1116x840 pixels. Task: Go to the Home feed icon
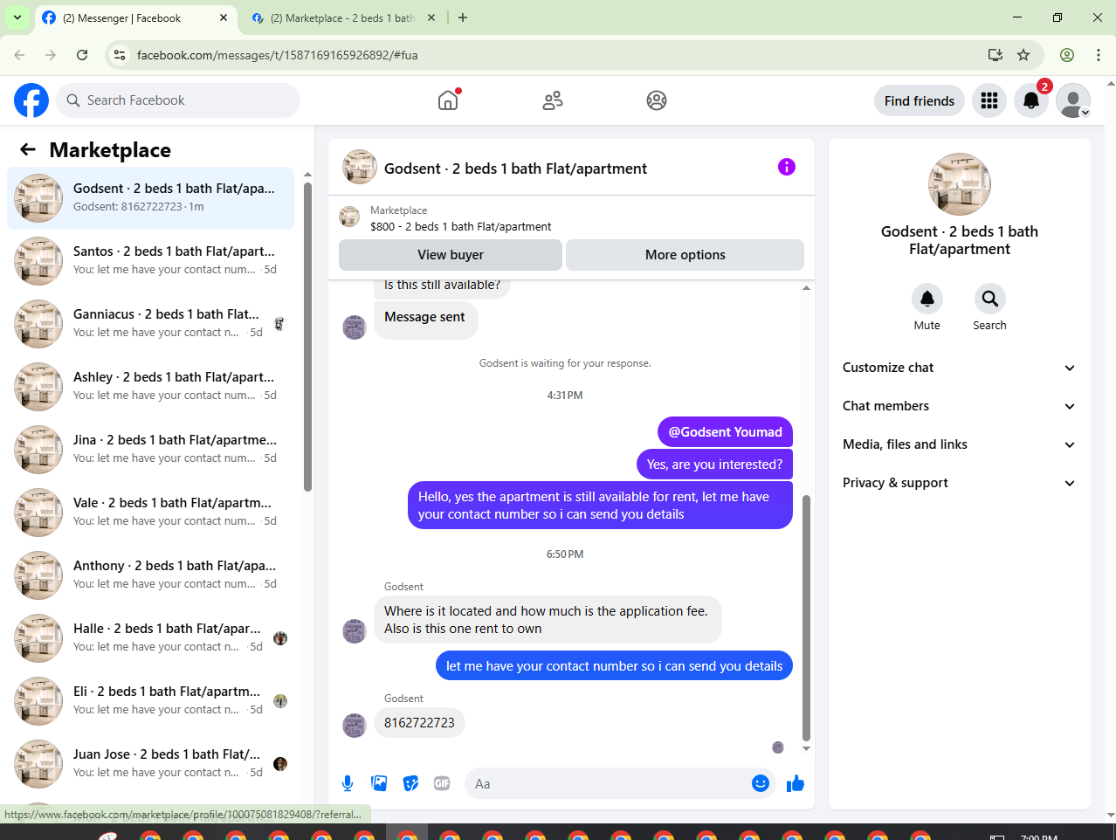click(x=448, y=100)
